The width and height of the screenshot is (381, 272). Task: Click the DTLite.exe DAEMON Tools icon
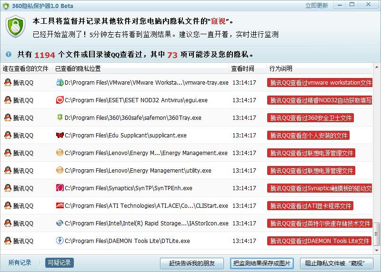[x=60, y=241]
